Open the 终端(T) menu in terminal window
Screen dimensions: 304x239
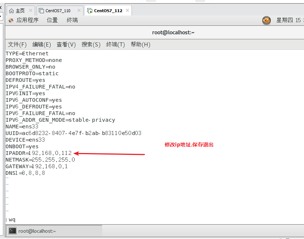115,45
